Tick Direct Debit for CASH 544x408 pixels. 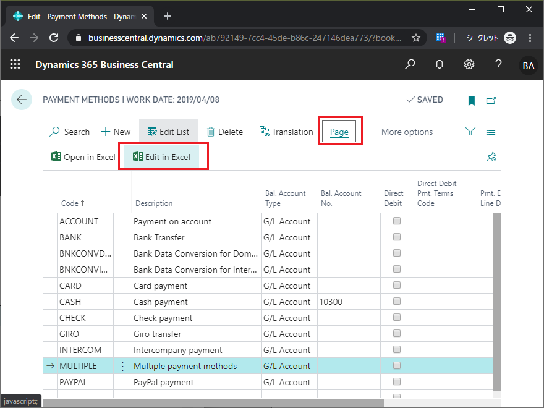tap(397, 301)
